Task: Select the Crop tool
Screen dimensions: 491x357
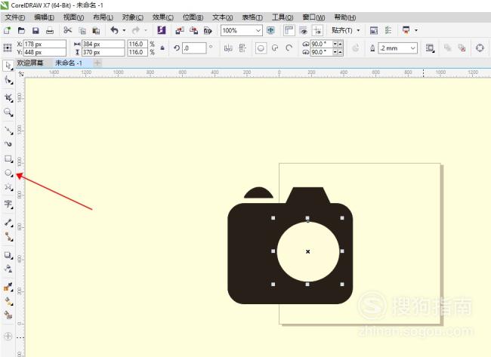Action: click(x=8, y=97)
